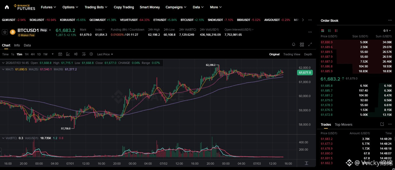Collapse the Vol(BTC) indicator legend
Image resolution: width=395 pixels, height=170 pixels.
click(x=3, y=138)
